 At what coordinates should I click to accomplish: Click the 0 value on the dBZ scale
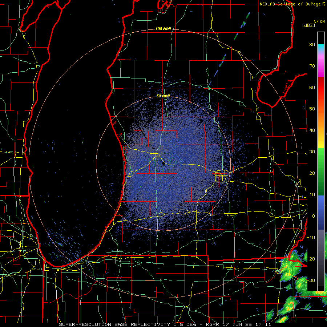coord(314,216)
